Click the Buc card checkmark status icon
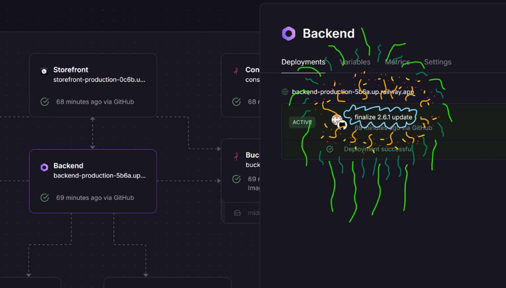The width and height of the screenshot is (506, 288). tap(236, 179)
